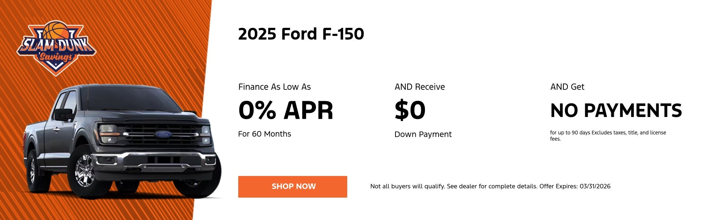This screenshot has width=707, height=220.
Task: Click the "Finance As Low As" label
Action: pyautogui.click(x=274, y=87)
